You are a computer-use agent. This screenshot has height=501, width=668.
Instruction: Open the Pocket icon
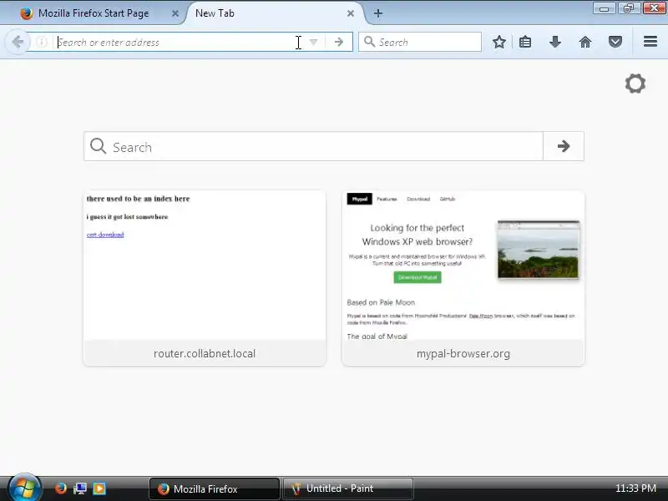[615, 42]
